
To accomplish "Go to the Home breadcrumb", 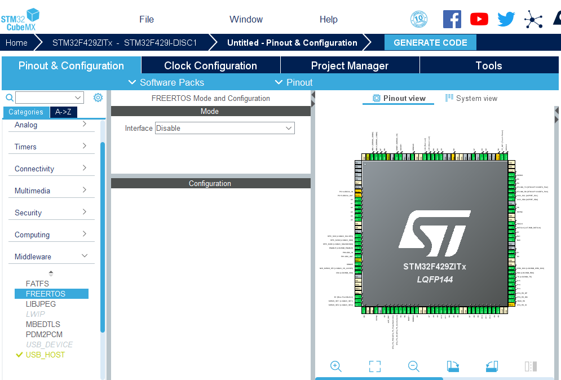I will click(16, 43).
